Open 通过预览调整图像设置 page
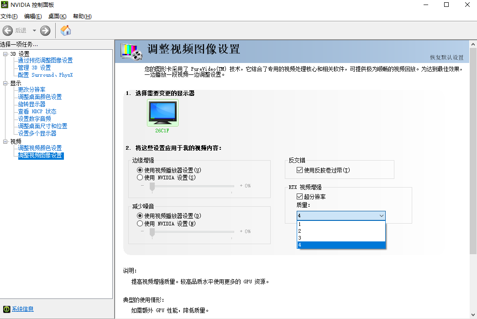Screen dimensions: 477x319 [x=45, y=61]
